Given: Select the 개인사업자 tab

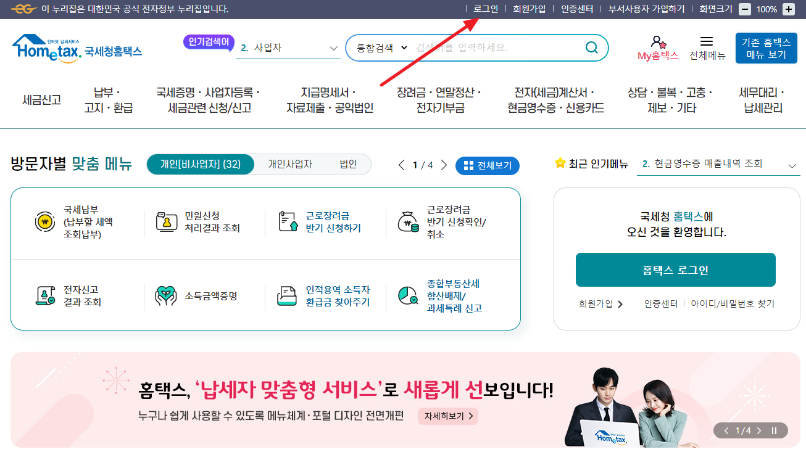Looking at the screenshot, I should [290, 165].
